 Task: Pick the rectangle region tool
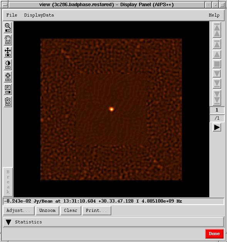[x=8, y=89]
